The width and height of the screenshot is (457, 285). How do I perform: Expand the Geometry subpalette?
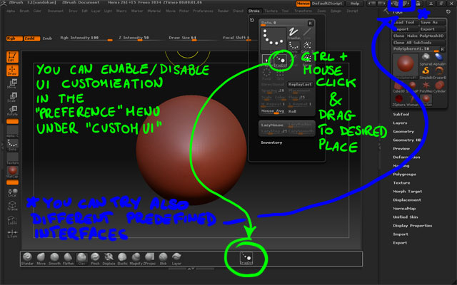(x=403, y=131)
